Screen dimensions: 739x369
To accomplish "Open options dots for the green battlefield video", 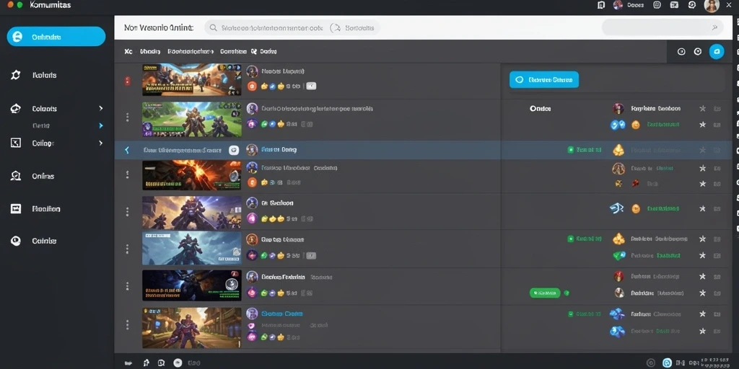I will point(127,117).
